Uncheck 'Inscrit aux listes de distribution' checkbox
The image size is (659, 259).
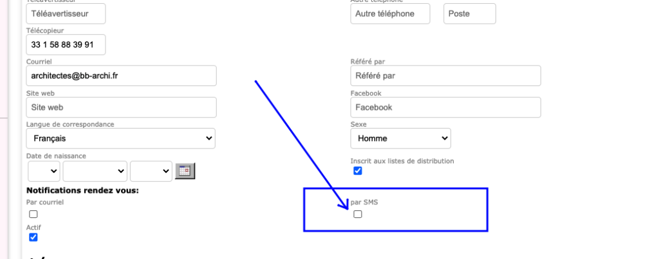(x=358, y=171)
